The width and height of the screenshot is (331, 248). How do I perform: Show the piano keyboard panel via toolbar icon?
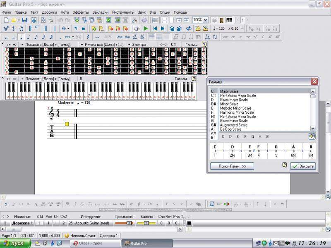coord(229,20)
